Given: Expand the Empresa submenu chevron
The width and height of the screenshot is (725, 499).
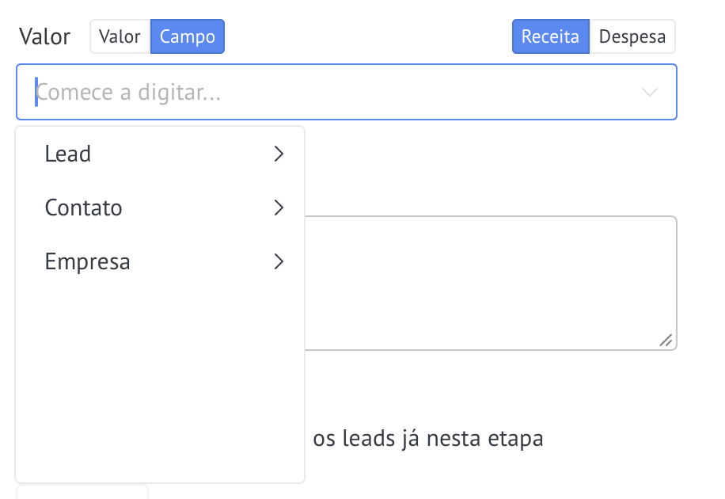Looking at the screenshot, I should pyautogui.click(x=279, y=261).
